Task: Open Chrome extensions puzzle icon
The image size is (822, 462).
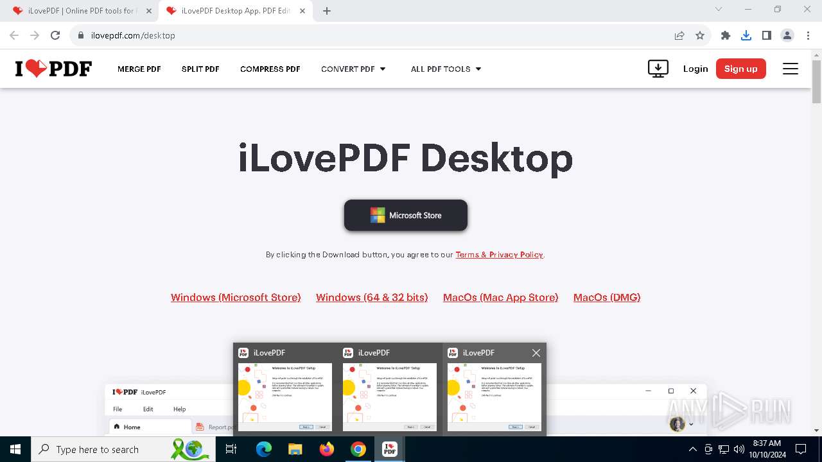Action: (726, 35)
